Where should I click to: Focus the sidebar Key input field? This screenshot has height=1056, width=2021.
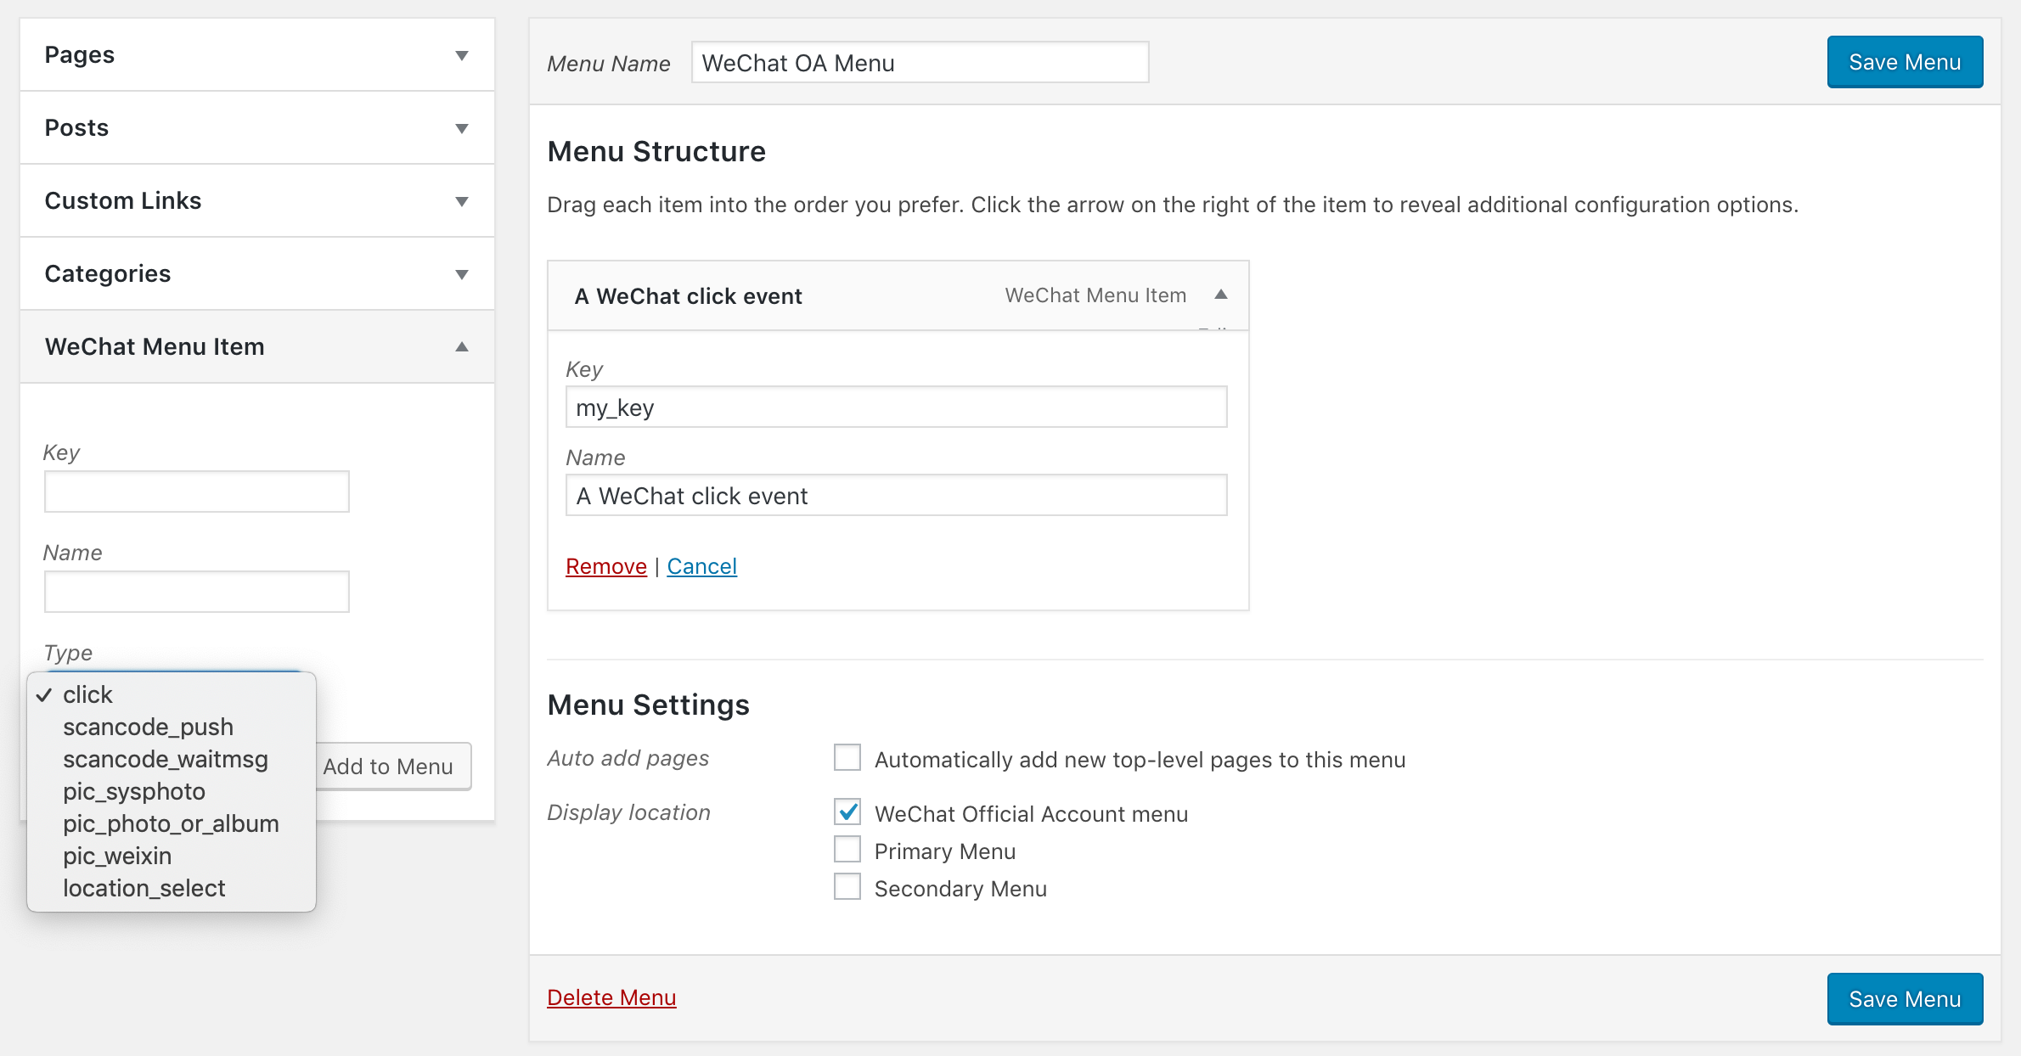pos(196,491)
